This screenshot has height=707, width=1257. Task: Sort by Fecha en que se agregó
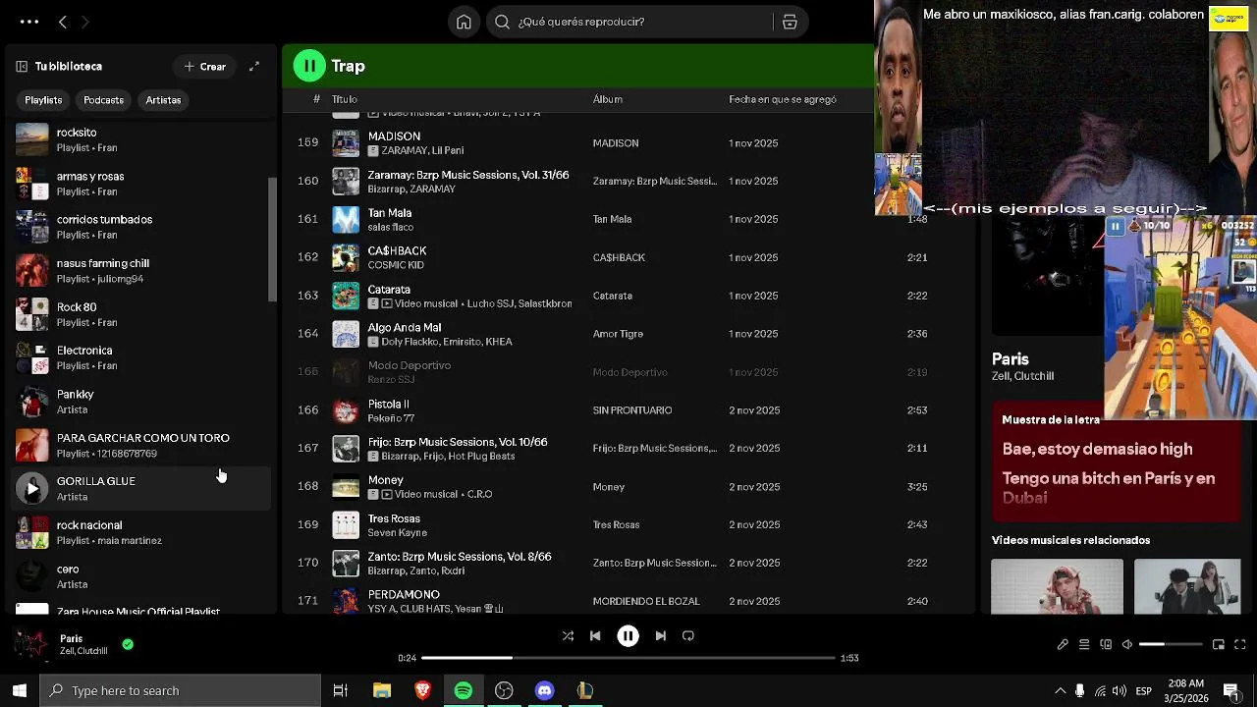tap(783, 99)
